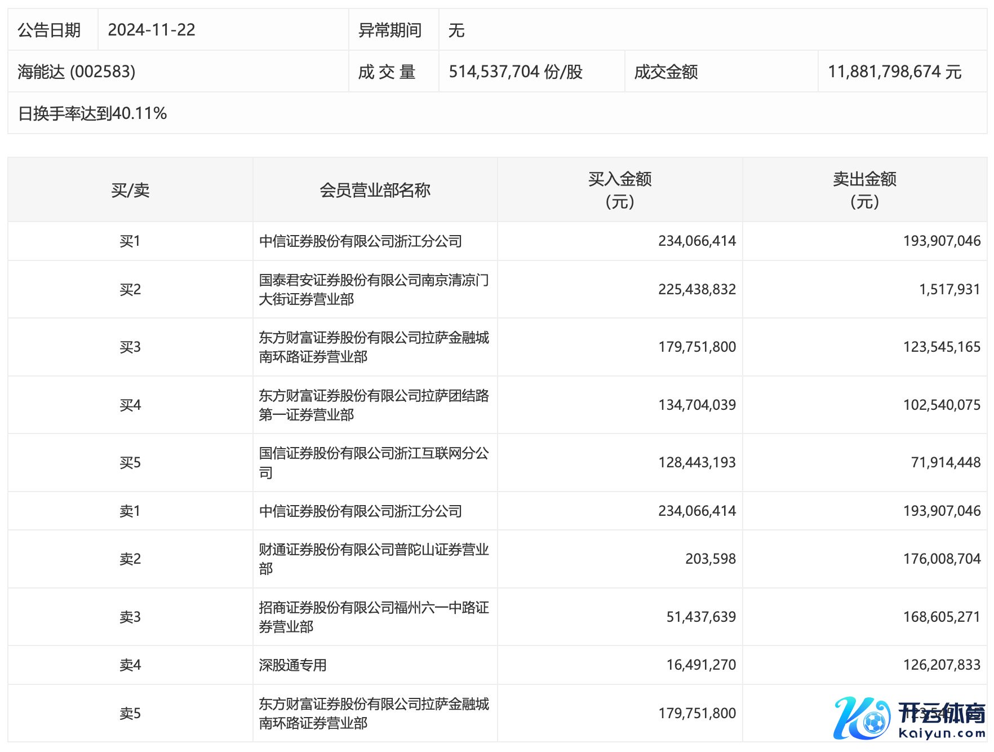Click trading volume value 514,537,704 份/股

pyautogui.click(x=515, y=72)
